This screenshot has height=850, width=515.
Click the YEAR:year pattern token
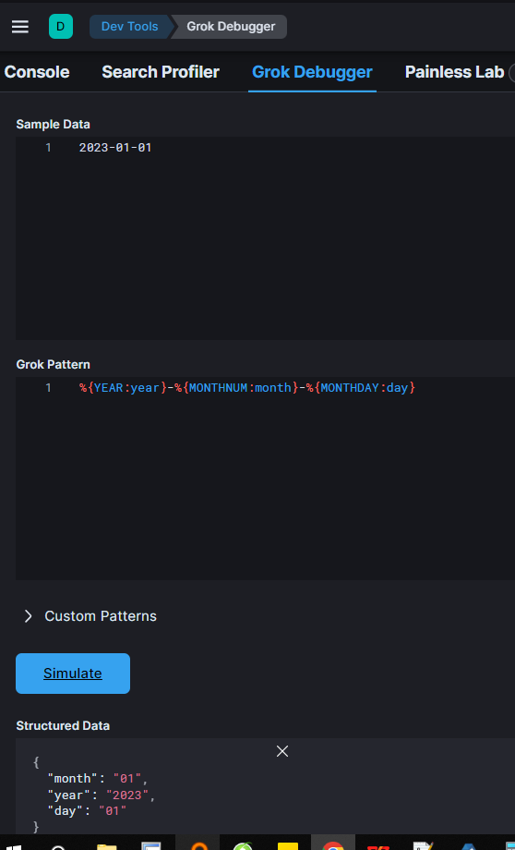click(123, 388)
